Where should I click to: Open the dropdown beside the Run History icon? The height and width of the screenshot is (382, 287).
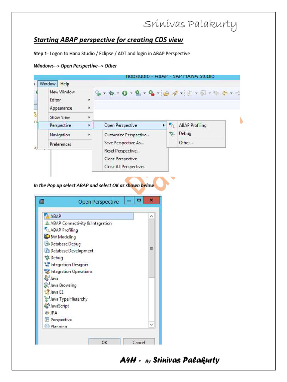tap(145, 93)
